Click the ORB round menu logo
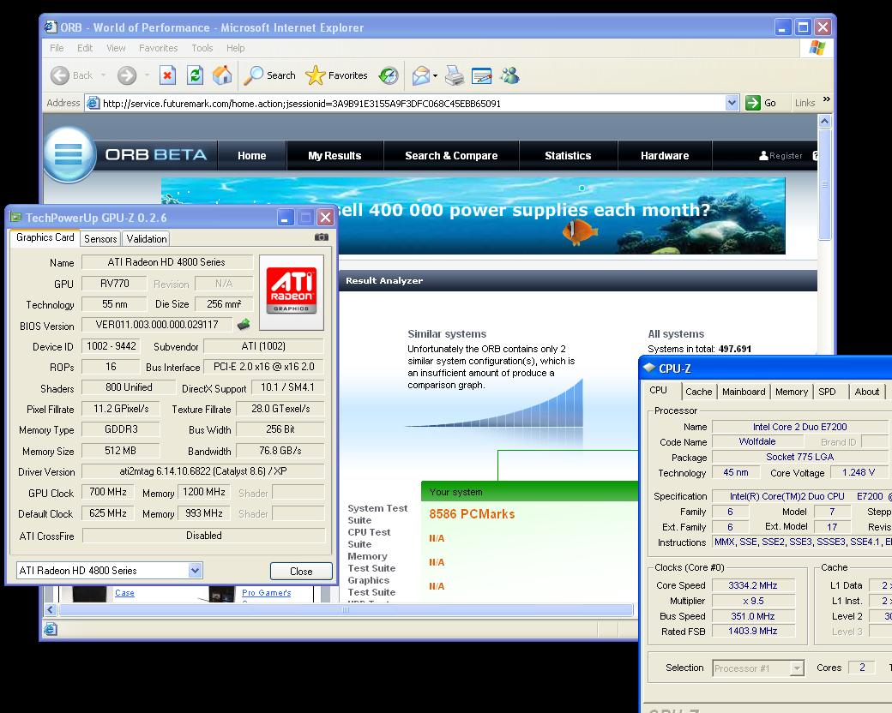Screen dimensions: 892x713 (x=69, y=154)
